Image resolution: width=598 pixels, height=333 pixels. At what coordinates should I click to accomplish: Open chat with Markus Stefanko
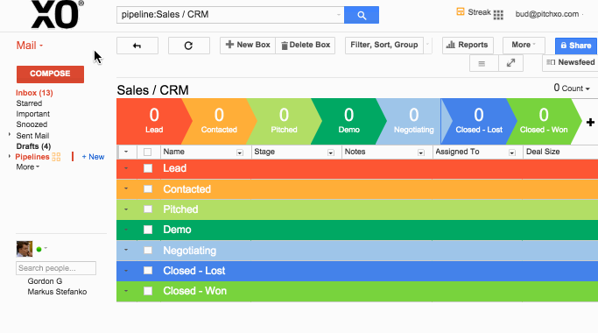point(57,292)
